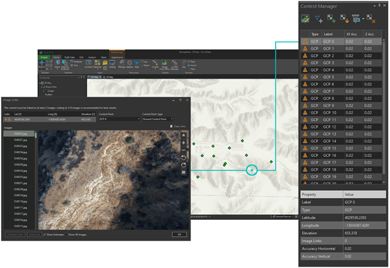Click the Clip ribbon button
Image resolution: width=390 pixels, height=268 pixels.
[x=184, y=64]
